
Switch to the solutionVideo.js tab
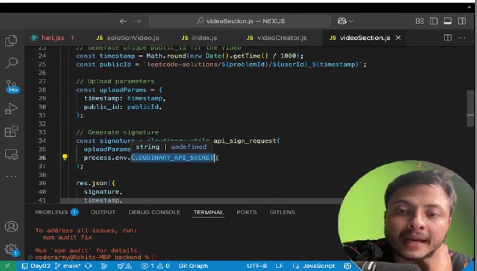click(127, 38)
